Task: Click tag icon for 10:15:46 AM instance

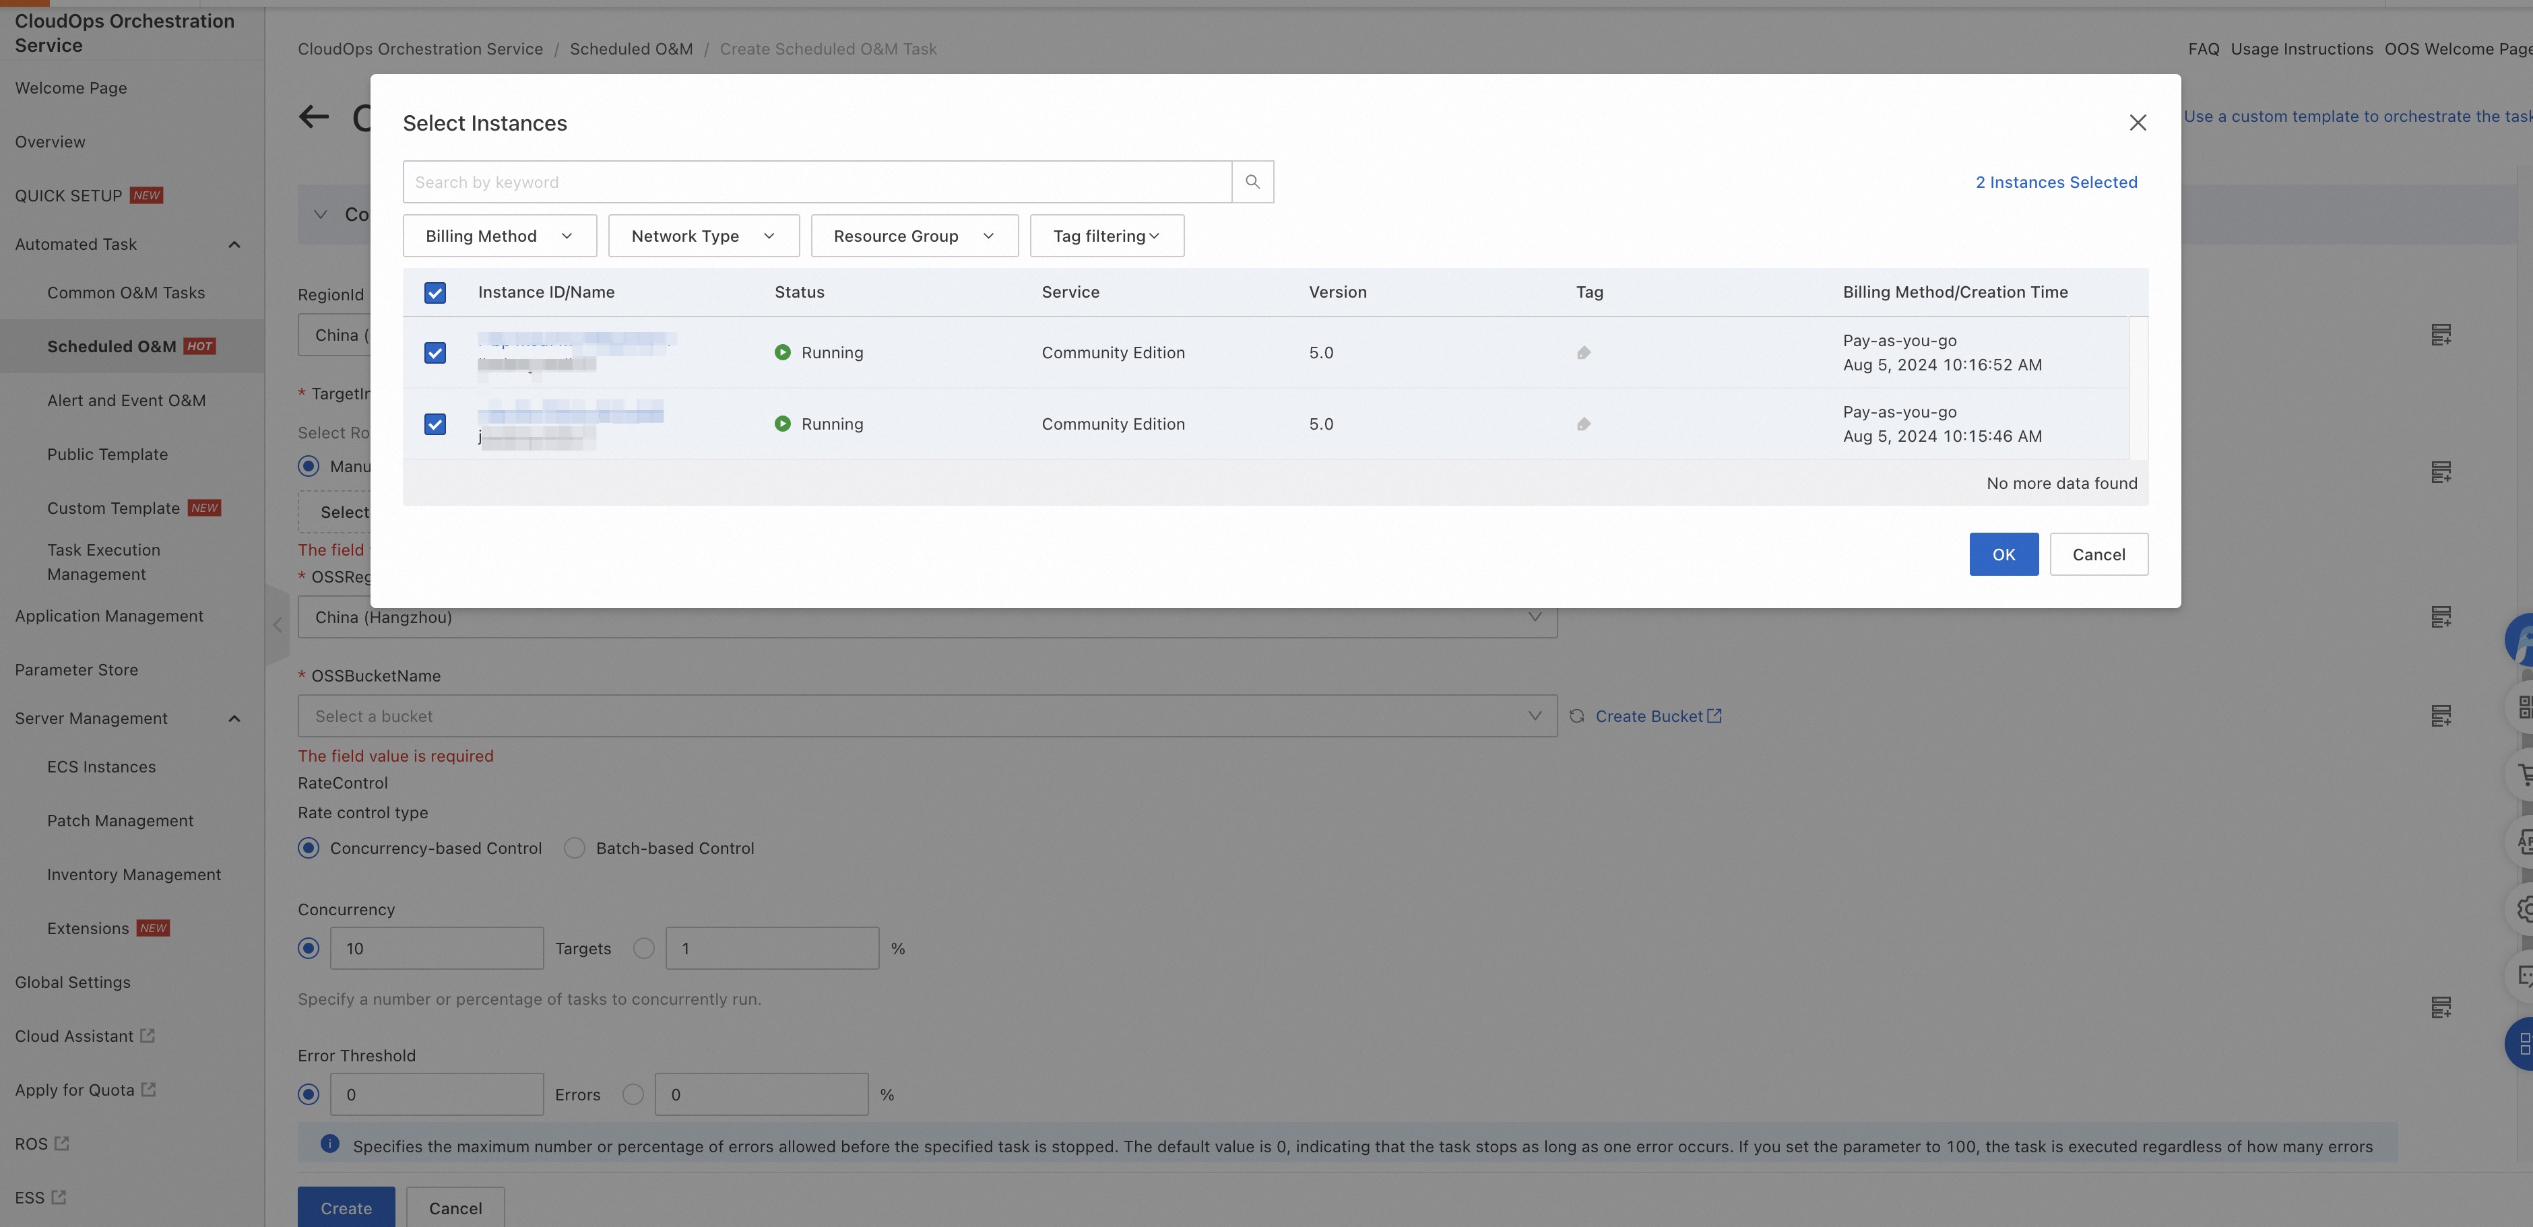Action: (x=1583, y=425)
